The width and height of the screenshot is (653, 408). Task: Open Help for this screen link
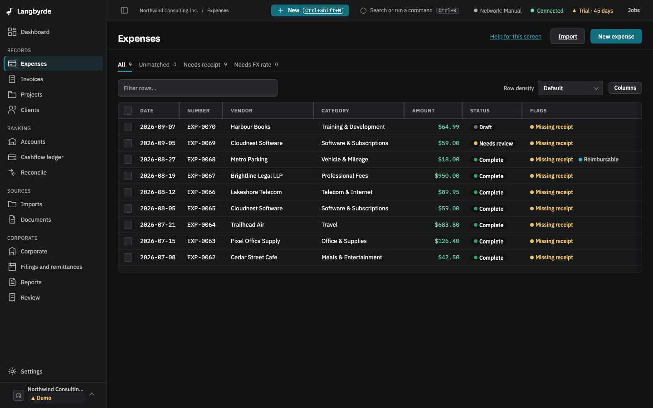[x=516, y=37]
